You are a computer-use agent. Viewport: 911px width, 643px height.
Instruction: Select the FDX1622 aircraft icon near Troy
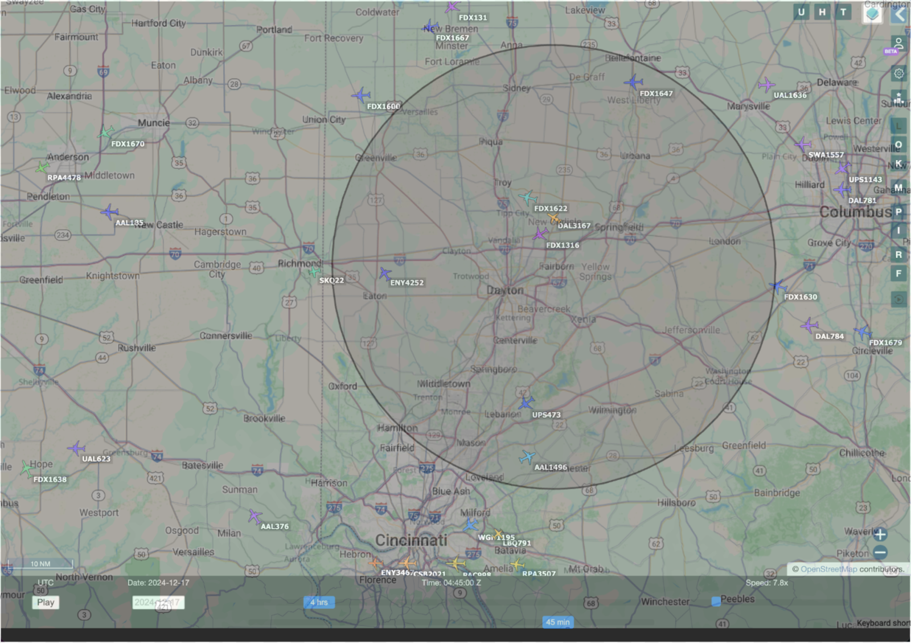pos(528,199)
